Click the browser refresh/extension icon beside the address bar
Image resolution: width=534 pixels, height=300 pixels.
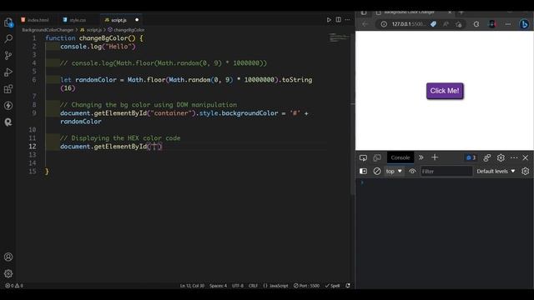pos(476,24)
